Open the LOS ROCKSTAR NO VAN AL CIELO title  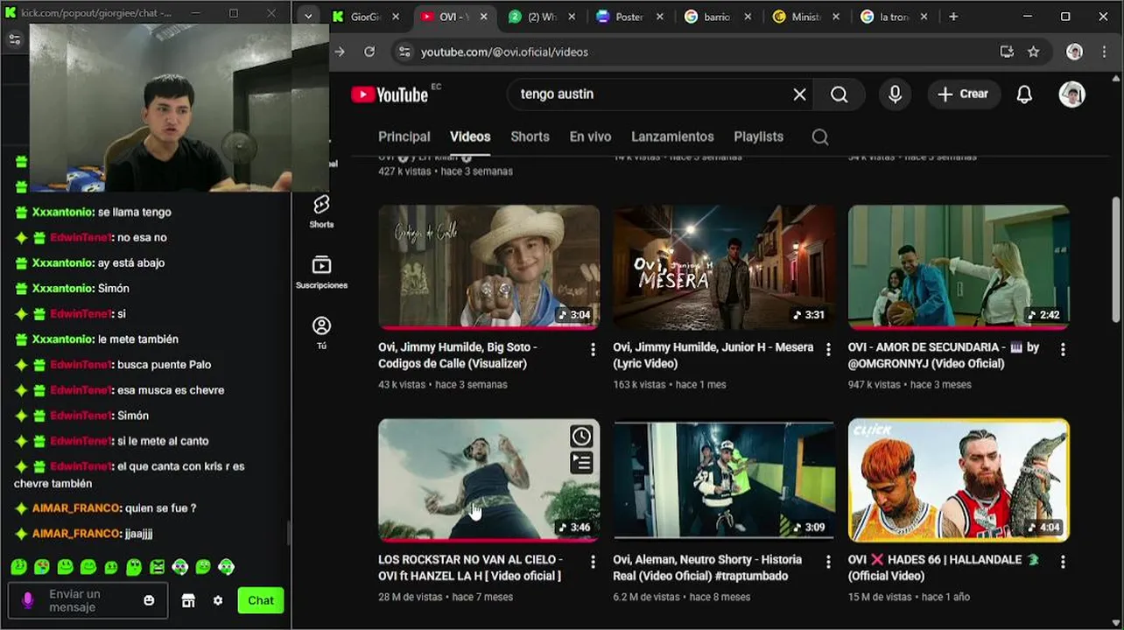(x=470, y=568)
